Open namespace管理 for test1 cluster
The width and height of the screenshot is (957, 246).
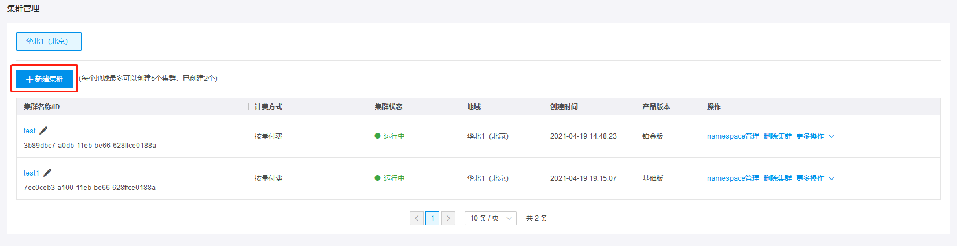pyautogui.click(x=733, y=178)
